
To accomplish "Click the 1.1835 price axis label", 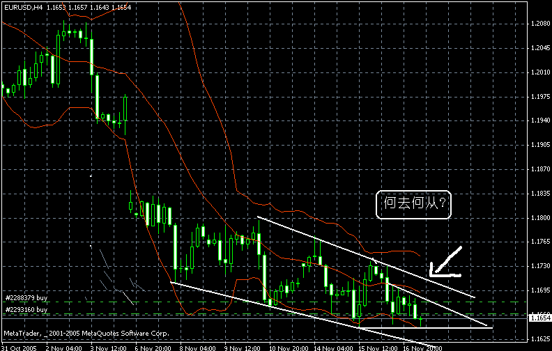I will coord(540,194).
